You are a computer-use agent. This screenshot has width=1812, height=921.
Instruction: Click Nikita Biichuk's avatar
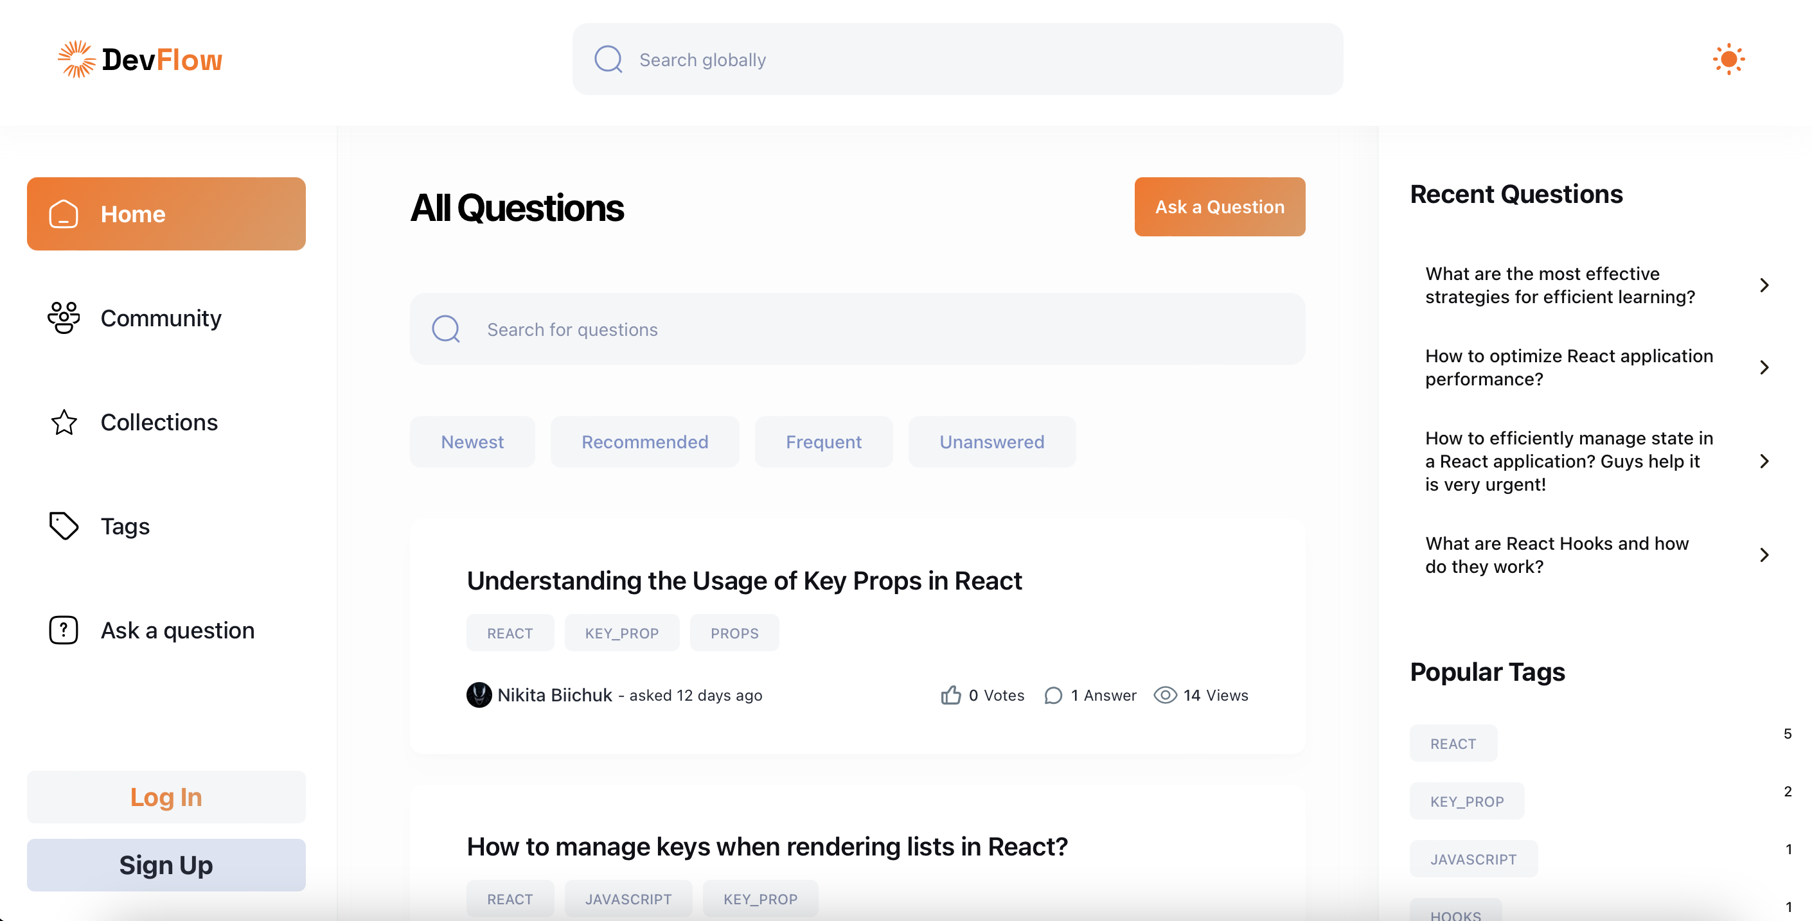pyautogui.click(x=479, y=695)
